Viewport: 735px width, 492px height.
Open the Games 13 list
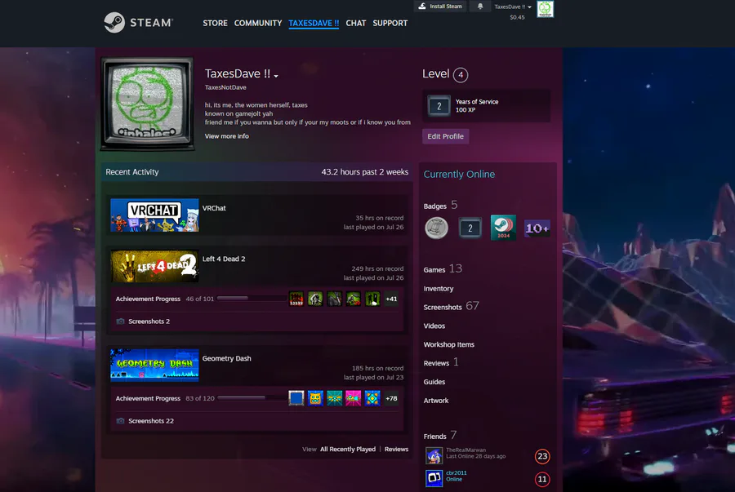[443, 269]
